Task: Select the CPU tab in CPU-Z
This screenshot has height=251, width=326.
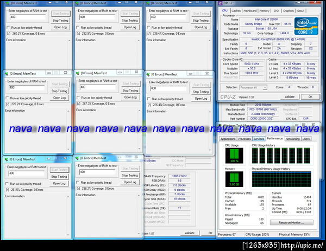Action: pos(225,11)
